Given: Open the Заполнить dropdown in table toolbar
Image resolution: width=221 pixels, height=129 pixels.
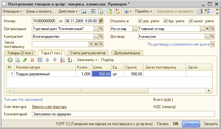Looking at the screenshot, I should pos(87,60).
